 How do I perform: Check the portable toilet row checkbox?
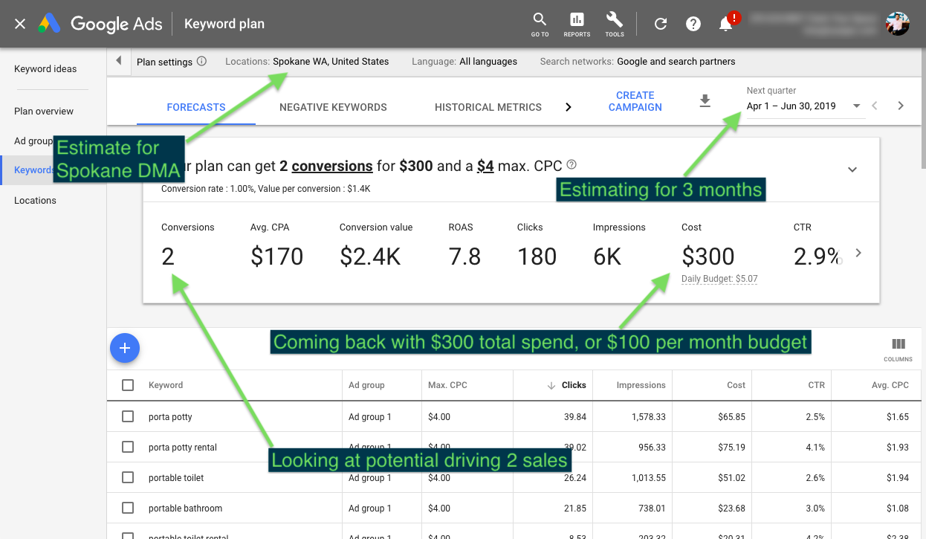128,478
